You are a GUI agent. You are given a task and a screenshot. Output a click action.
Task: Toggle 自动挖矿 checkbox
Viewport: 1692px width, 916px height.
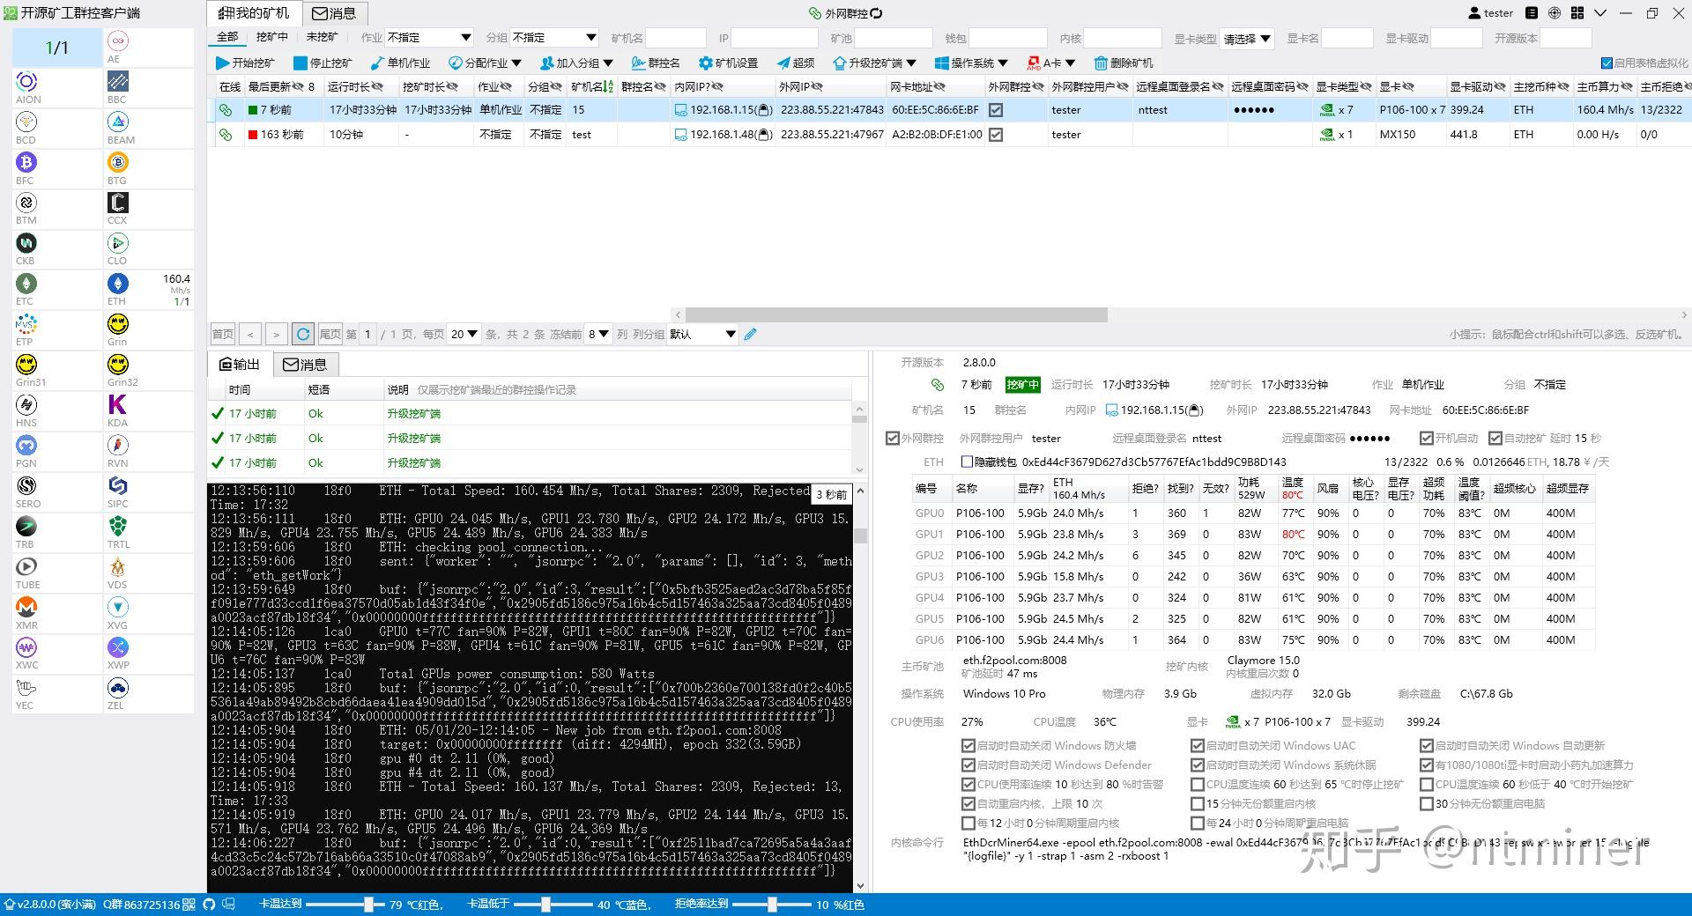click(1495, 438)
